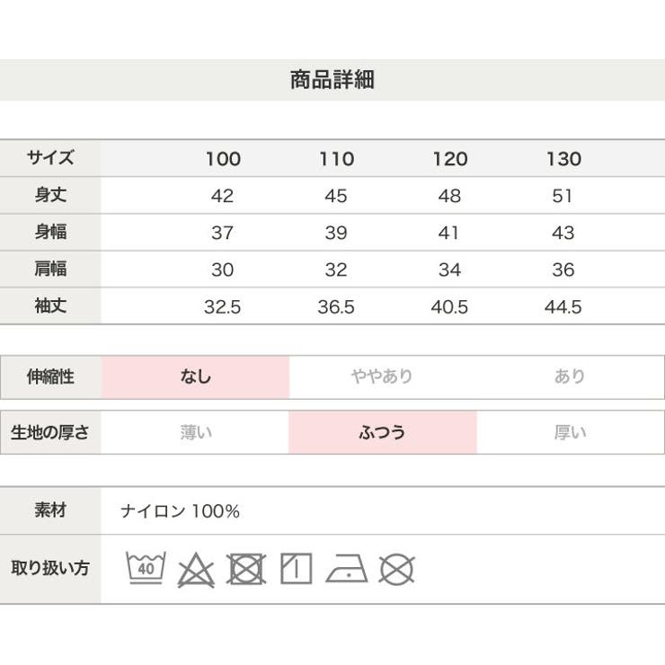Viewport: 665px width, 665px height.
Task: Click the do-not-dry-clean circle icon
Action: [x=396, y=569]
